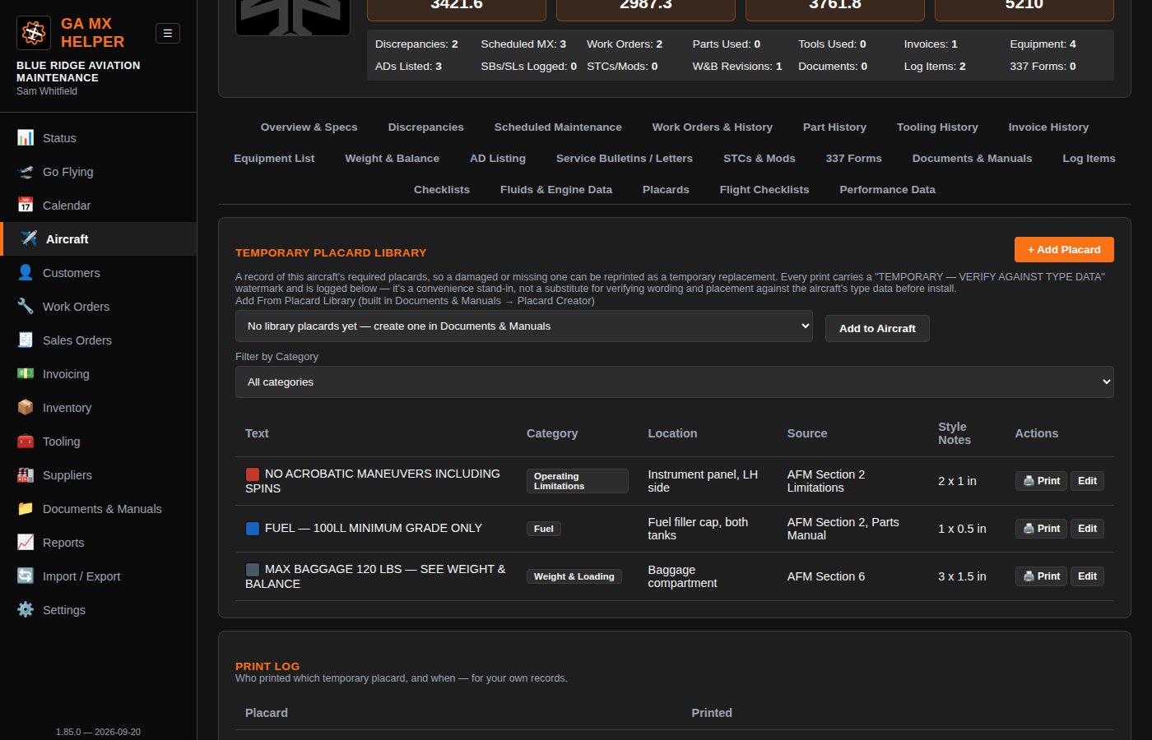Viewport: 1152px width, 740px height.
Task: Switch to the Placards tab
Action: coord(666,189)
